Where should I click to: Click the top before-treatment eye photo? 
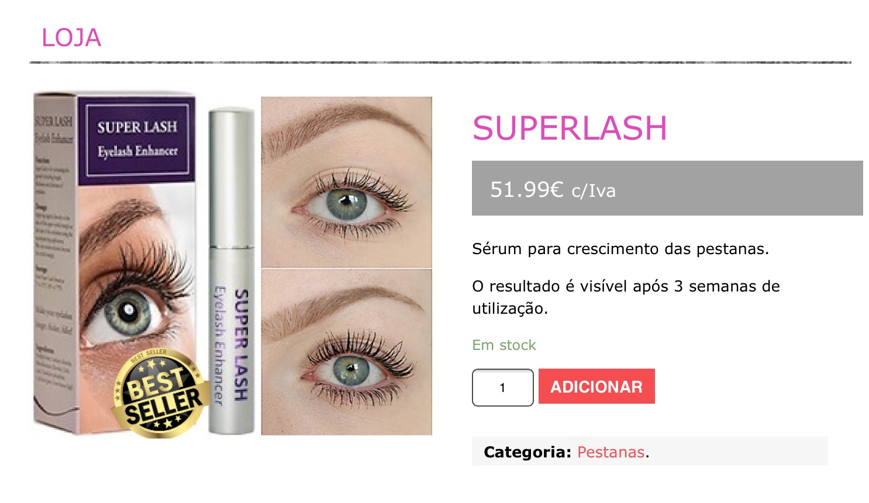point(347,182)
